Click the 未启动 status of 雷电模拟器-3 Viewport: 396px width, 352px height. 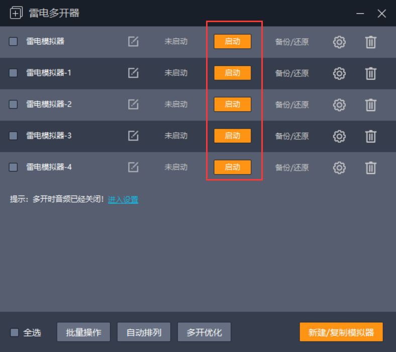[176, 136]
